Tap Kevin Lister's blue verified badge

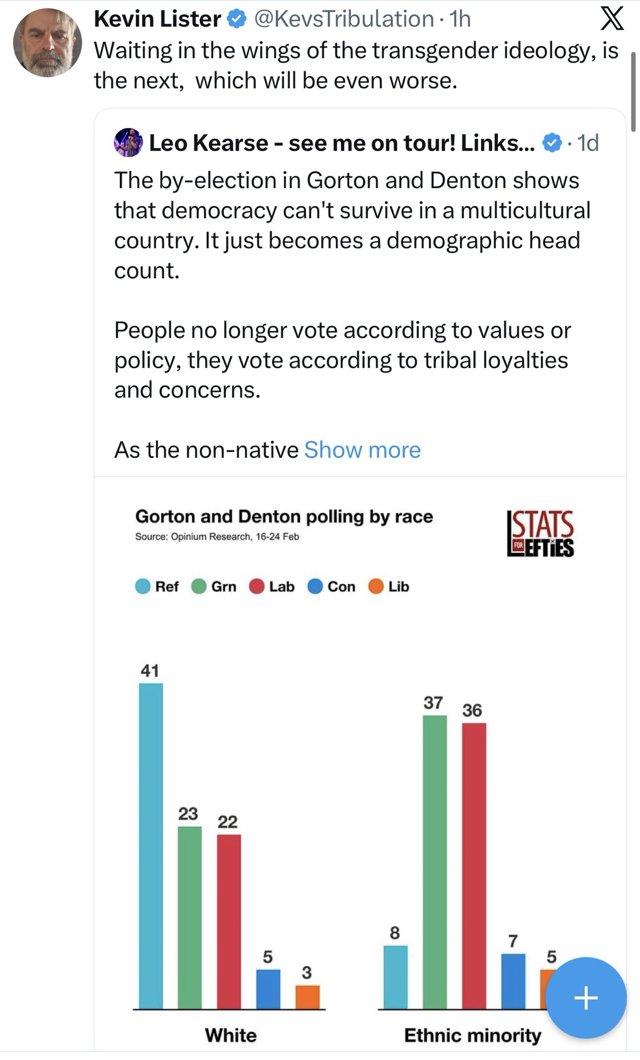tap(237, 19)
